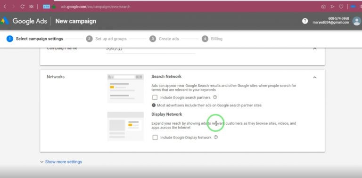Toggle the VPN badge in address bar
The height and width of the screenshot is (178, 362).
point(46,7)
